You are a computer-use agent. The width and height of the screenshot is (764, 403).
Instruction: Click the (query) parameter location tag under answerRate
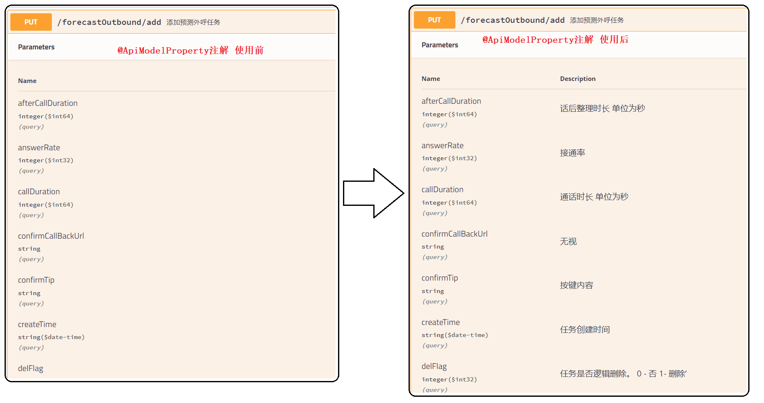click(31, 171)
